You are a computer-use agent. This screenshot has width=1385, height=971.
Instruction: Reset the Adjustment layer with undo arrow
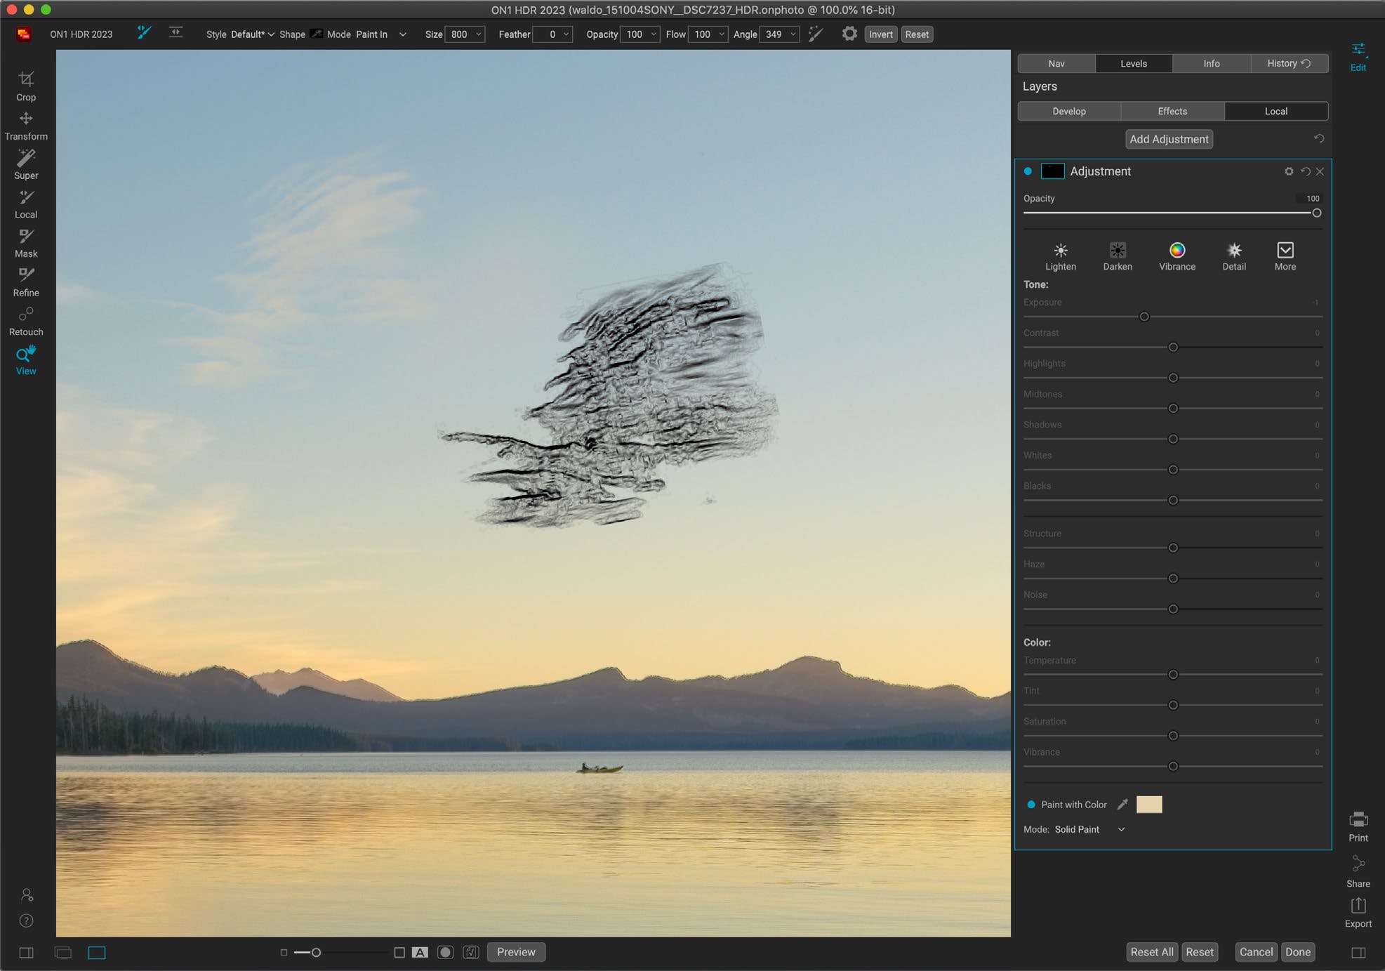click(x=1305, y=171)
